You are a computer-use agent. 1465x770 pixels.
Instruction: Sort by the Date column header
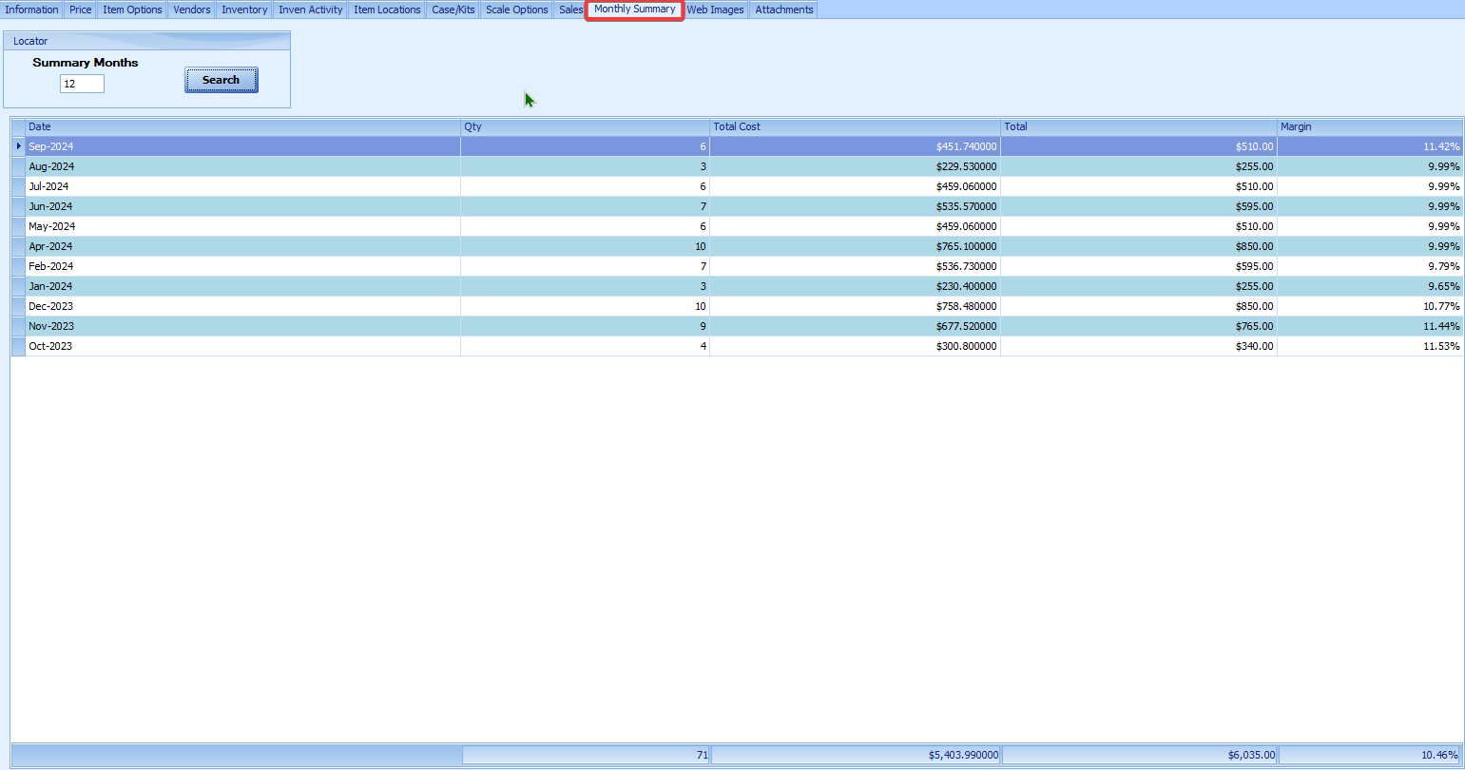[x=242, y=126]
